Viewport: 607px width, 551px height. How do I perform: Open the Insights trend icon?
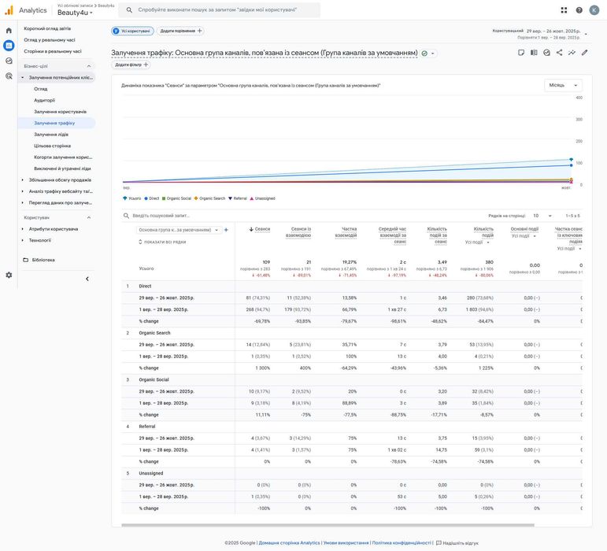pyautogui.click(x=572, y=53)
